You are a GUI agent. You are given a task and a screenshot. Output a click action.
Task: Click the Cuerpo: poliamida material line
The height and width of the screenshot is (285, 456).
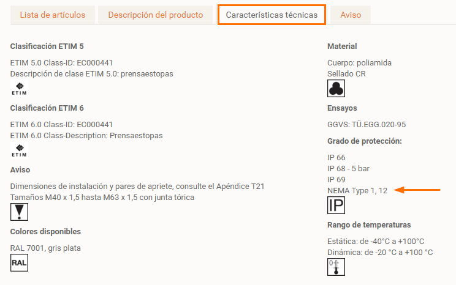click(359, 62)
